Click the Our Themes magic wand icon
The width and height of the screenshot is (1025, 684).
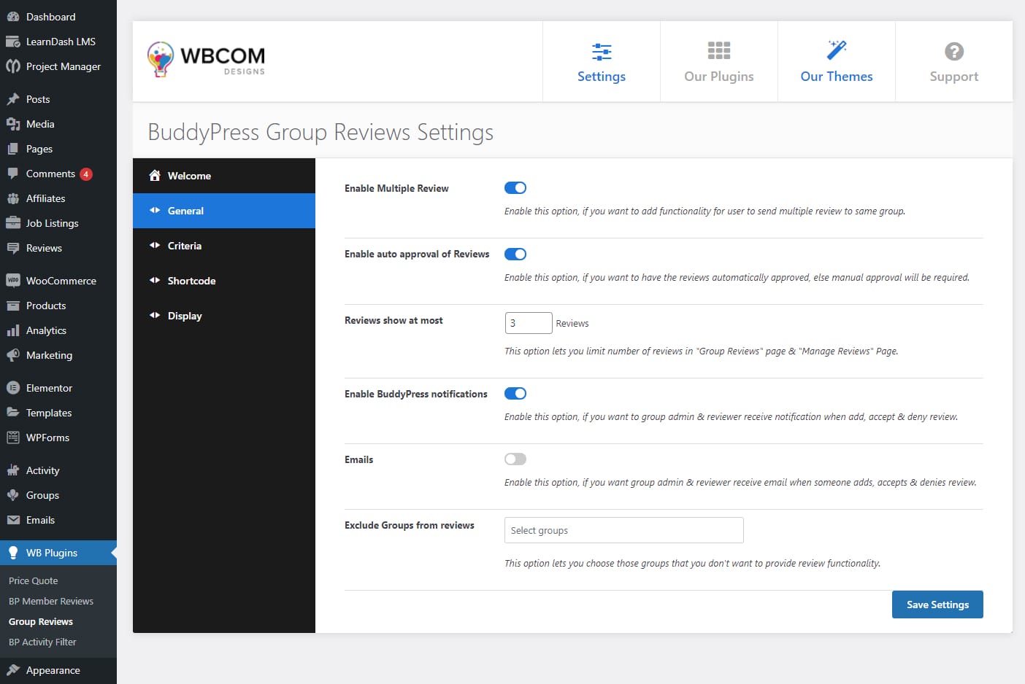pyautogui.click(x=836, y=50)
